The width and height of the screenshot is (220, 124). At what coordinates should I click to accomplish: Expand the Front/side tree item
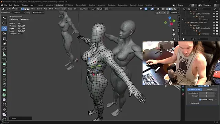pos(197,34)
